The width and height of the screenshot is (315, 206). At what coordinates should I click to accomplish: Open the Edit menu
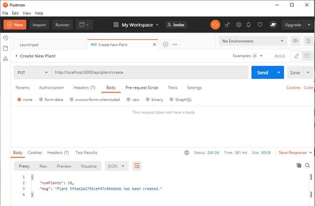pos(15,13)
